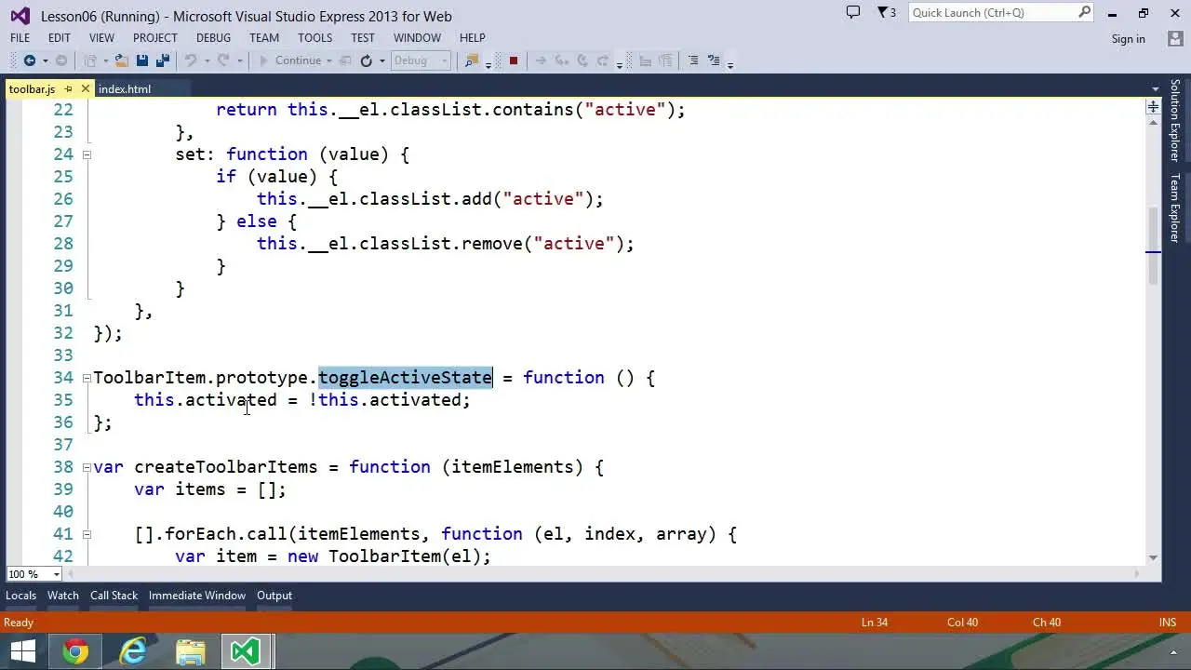1191x670 pixels.
Task: Click the Navigate Backward arrow icon
Action: (29, 60)
